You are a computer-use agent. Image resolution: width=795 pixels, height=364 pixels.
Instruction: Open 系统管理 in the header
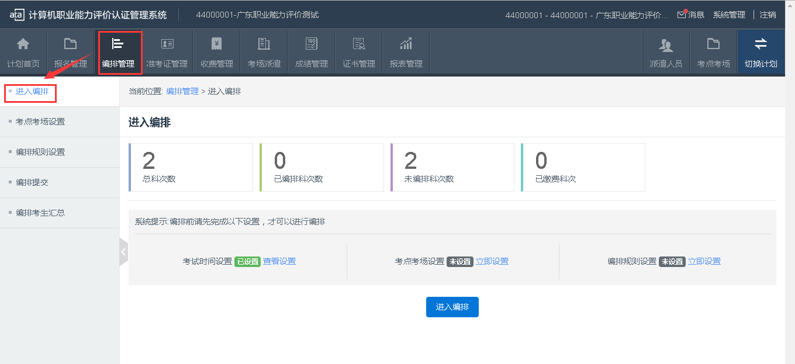(729, 15)
